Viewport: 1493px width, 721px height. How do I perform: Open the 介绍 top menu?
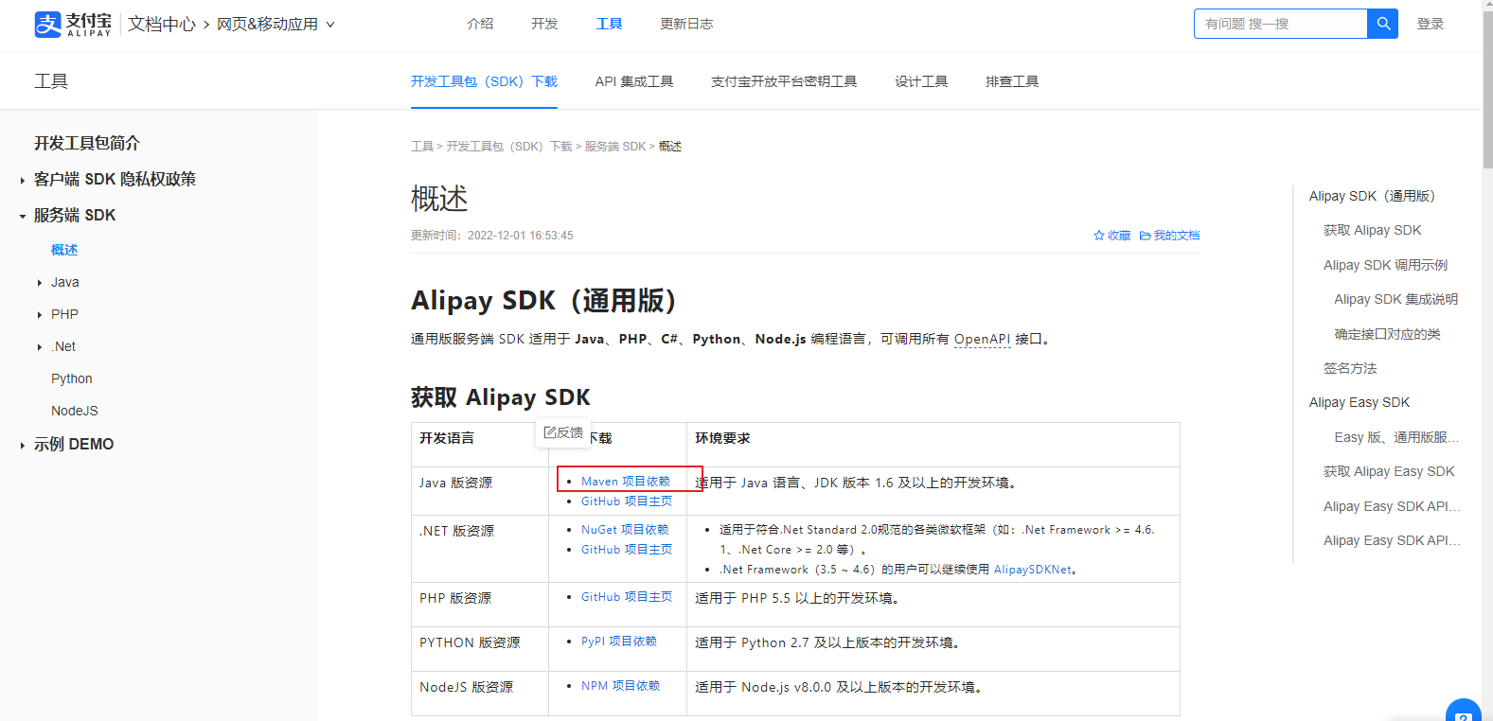click(x=480, y=24)
